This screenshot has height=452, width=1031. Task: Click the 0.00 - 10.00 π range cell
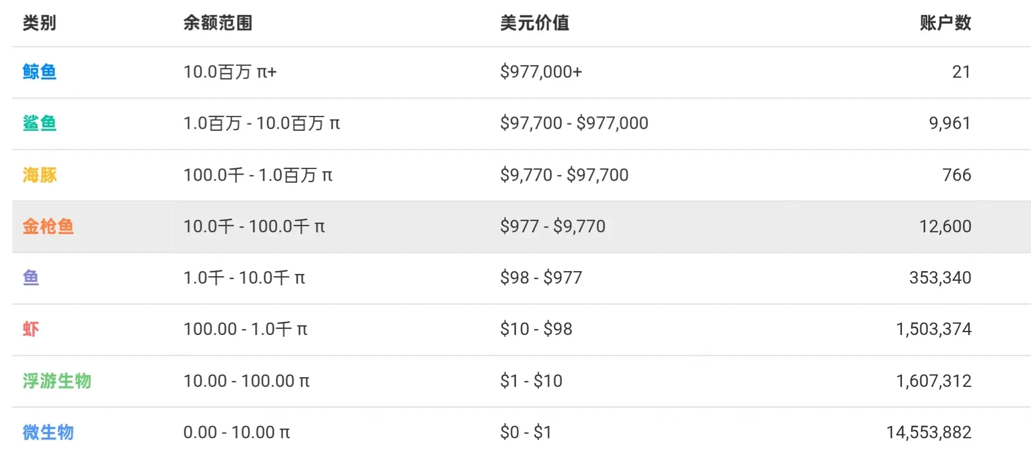pyautogui.click(x=236, y=432)
